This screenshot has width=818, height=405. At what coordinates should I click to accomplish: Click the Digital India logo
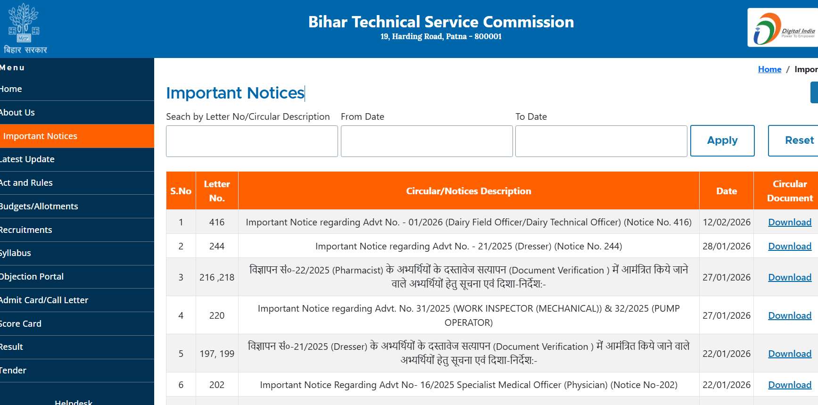coord(783,28)
